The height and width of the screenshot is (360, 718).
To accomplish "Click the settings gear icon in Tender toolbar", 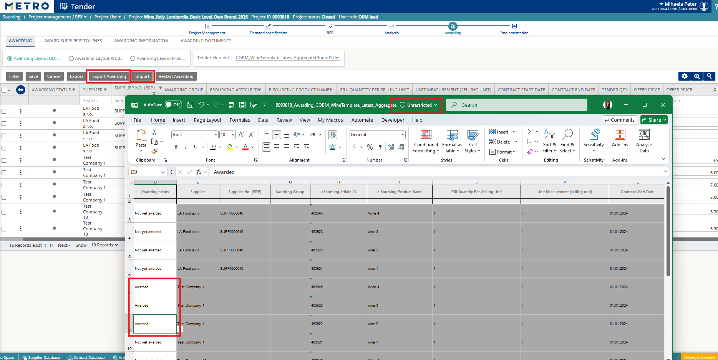I will click(684, 76).
